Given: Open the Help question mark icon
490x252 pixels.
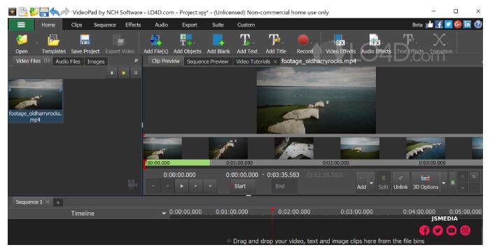Looking at the screenshot, I should [x=478, y=24].
